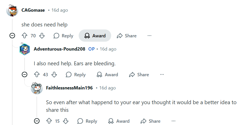Give an Award to CAGomase's comment

95,36
